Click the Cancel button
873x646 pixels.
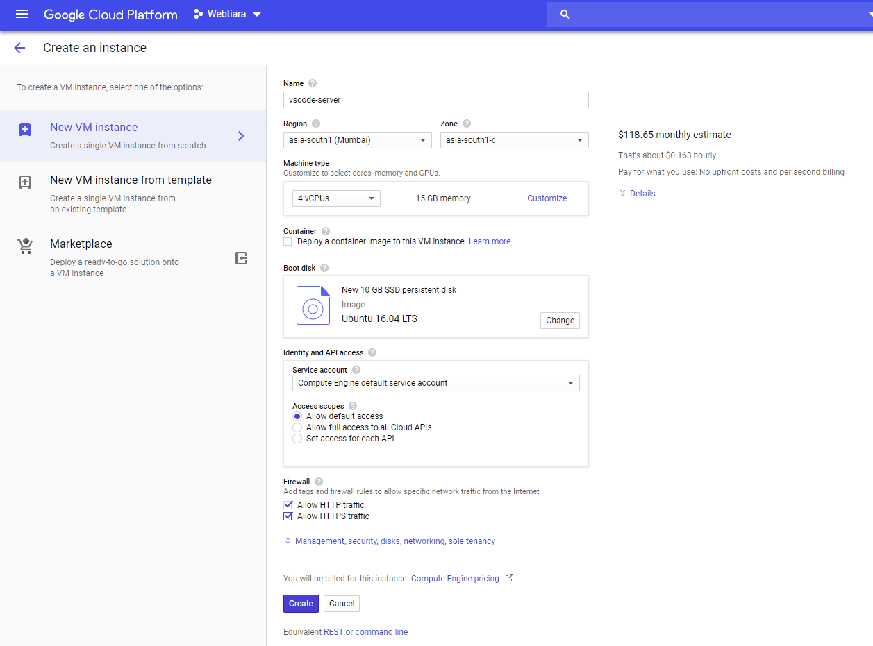click(342, 604)
